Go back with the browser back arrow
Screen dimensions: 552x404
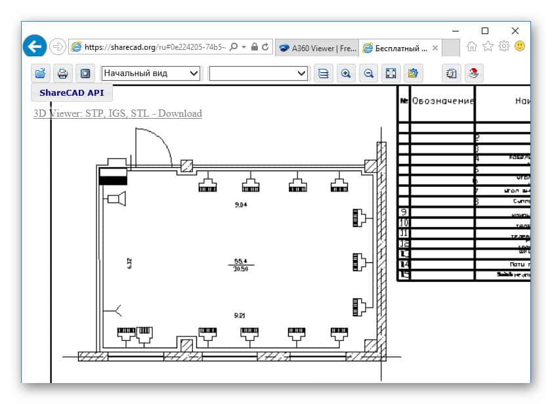click(34, 47)
